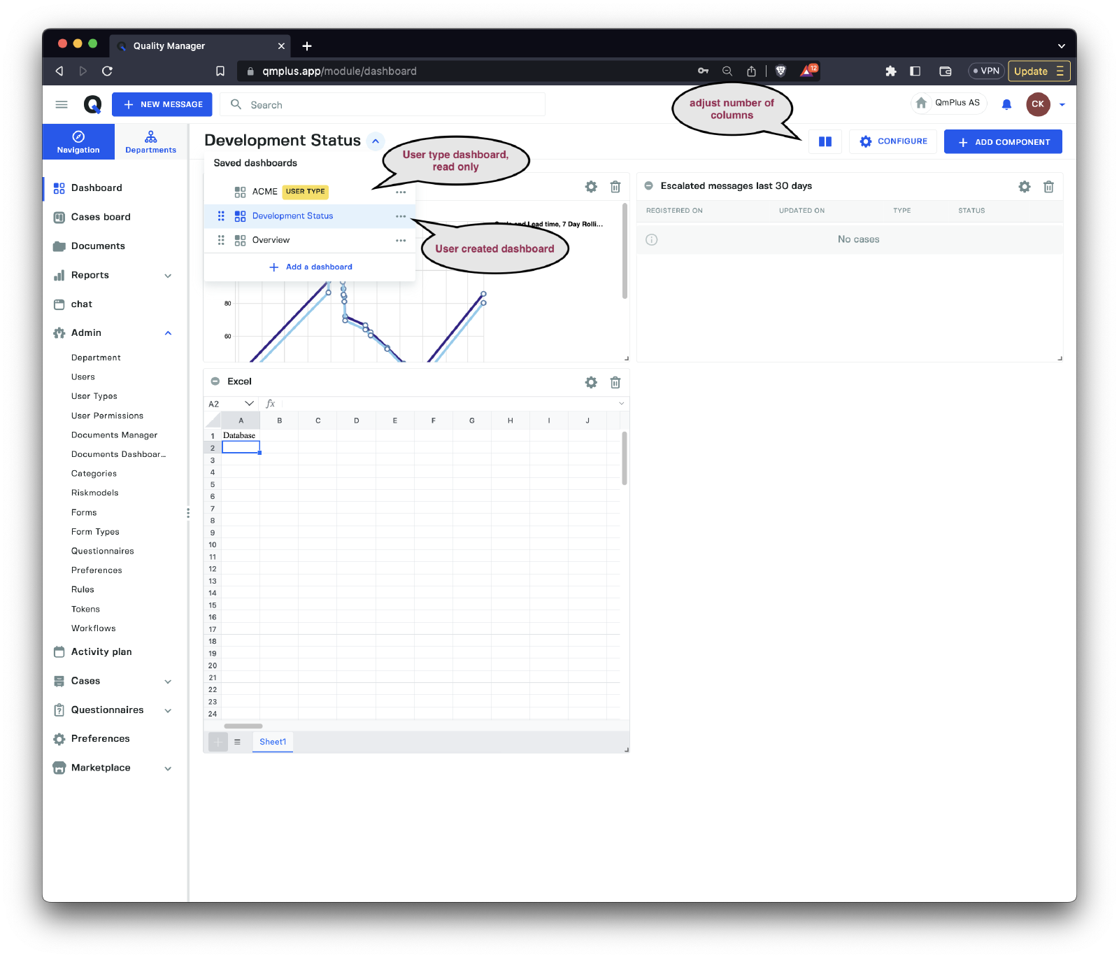This screenshot has width=1119, height=958.
Task: Select the Sheet1 tab
Action: 273,742
